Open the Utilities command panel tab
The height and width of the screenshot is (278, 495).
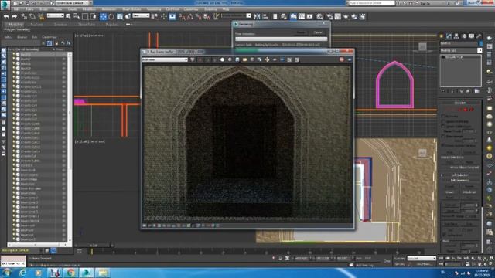coord(479,36)
